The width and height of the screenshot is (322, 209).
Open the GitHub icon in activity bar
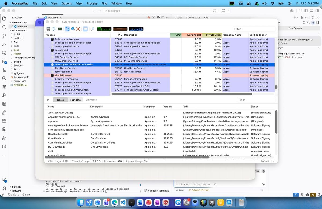click(x=4, y=129)
